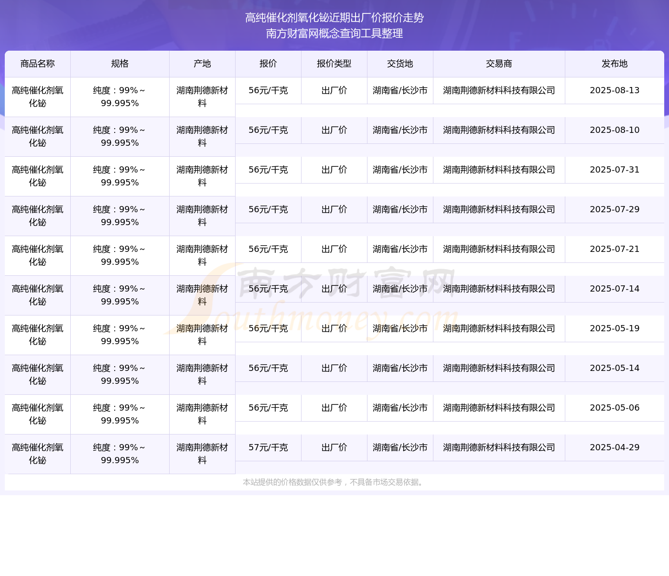Click 高纯催化剂氧化铋 in the 2025-08-13 row

pos(38,97)
